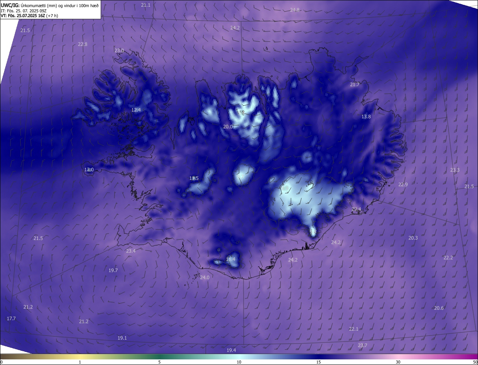Image resolution: width=478 pixels, height=365 pixels.
Task: Select the 10 tick on the colour scale
Action: point(239,362)
